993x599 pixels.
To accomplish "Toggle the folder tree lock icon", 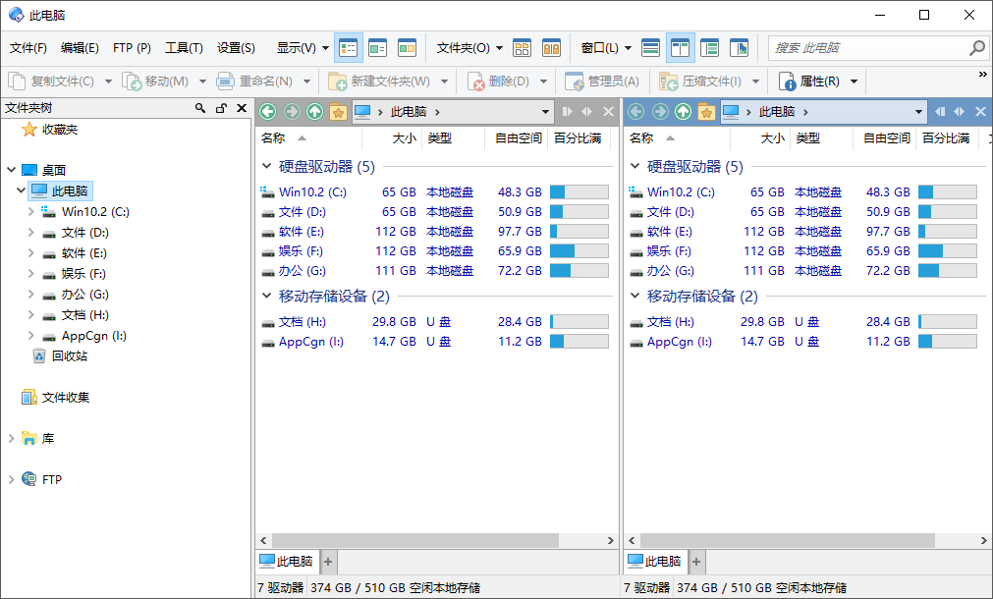I will (221, 108).
